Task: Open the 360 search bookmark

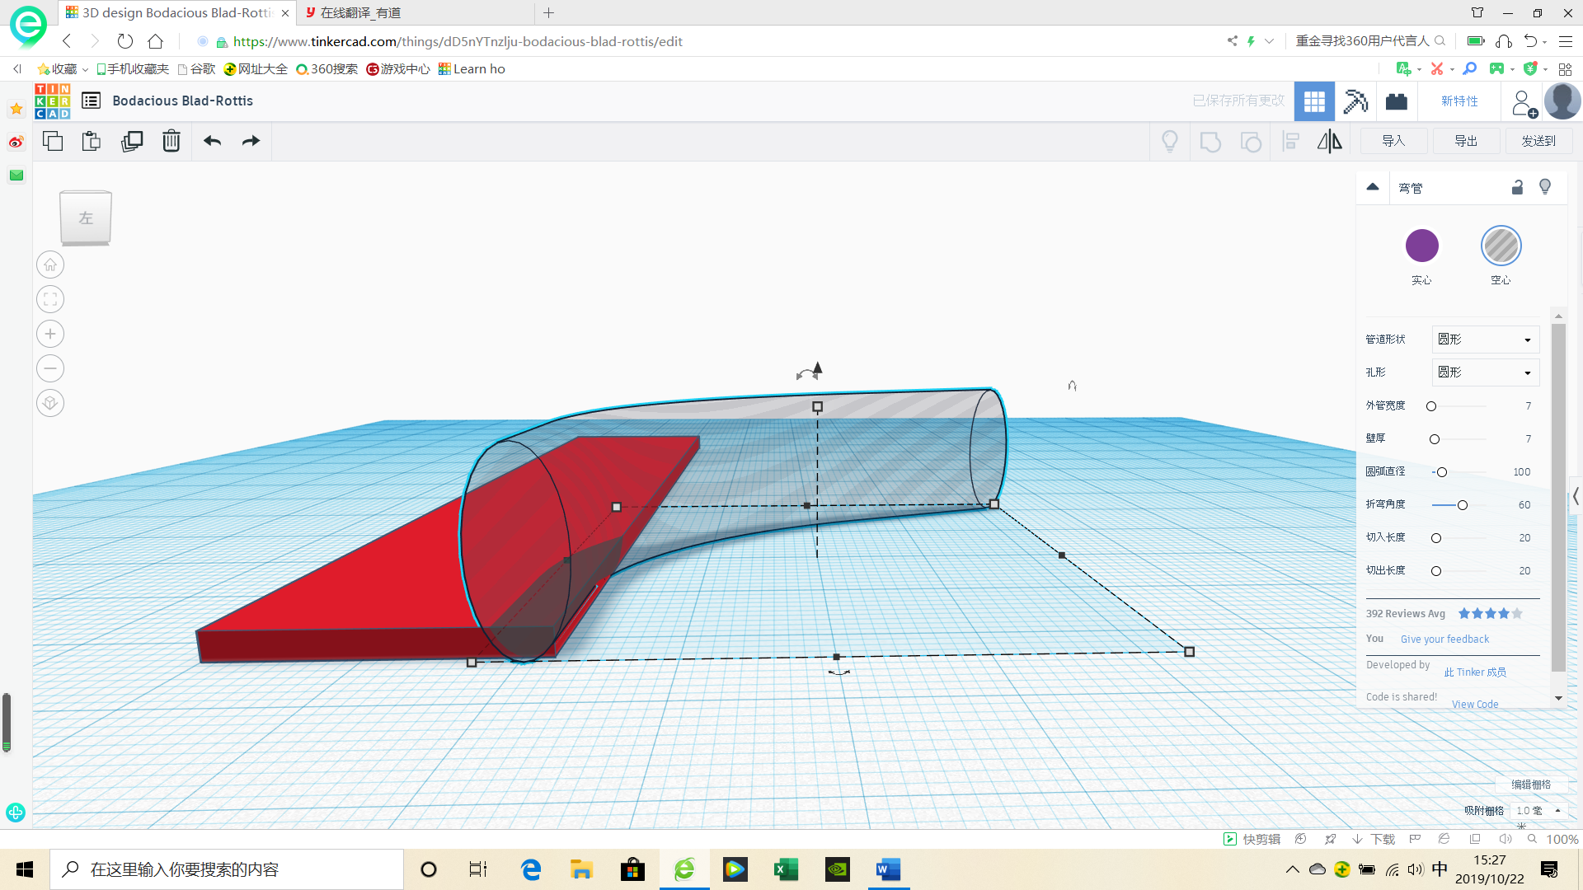Action: tap(326, 69)
